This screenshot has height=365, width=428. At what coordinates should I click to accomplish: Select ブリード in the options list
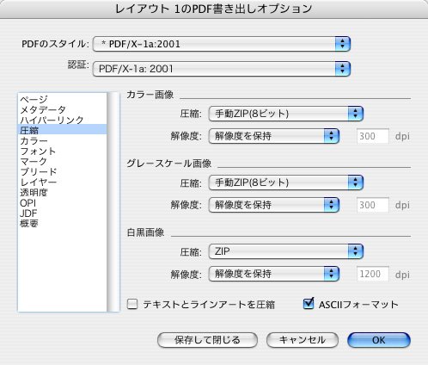(62, 171)
